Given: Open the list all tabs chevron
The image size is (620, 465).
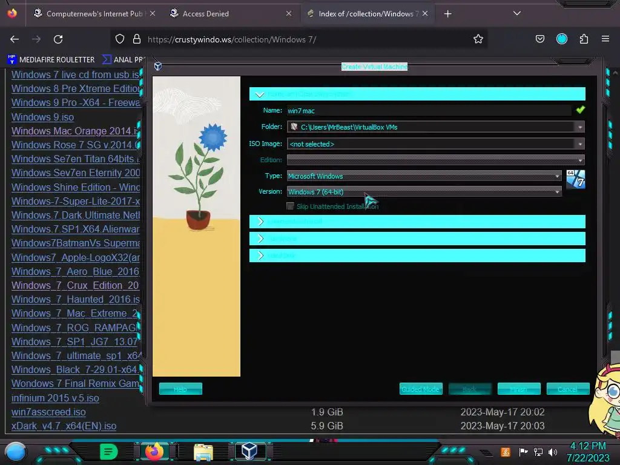Looking at the screenshot, I should pos(516,13).
